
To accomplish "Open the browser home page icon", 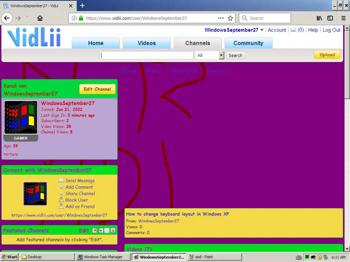I will click(40, 18).
